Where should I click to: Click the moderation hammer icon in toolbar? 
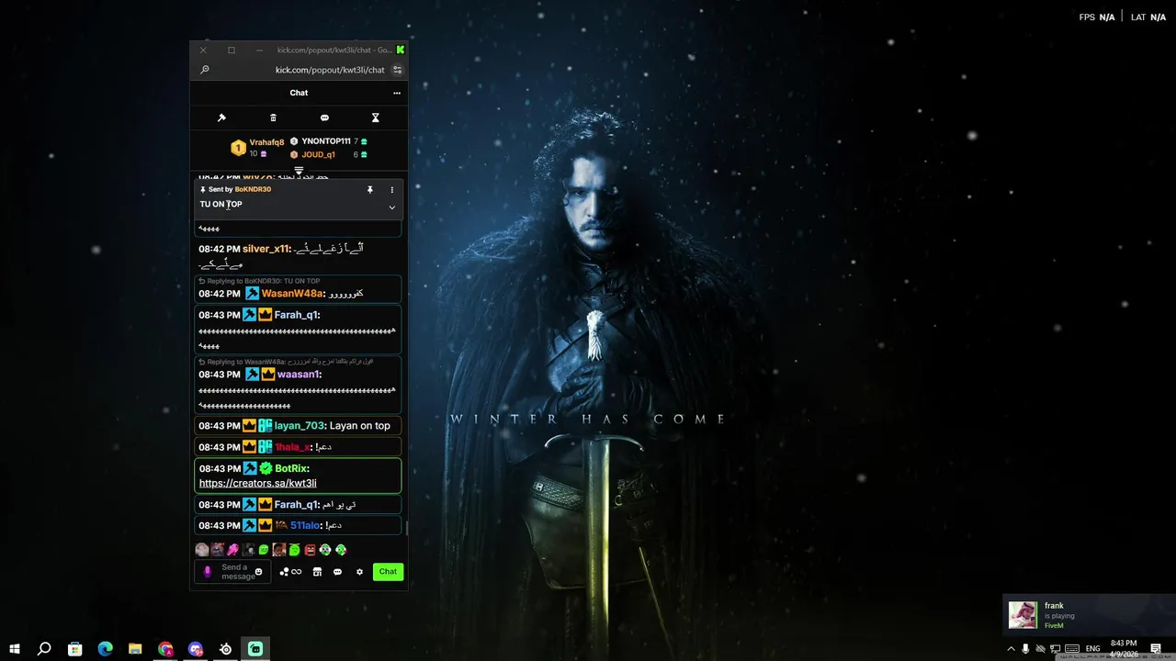coord(221,118)
